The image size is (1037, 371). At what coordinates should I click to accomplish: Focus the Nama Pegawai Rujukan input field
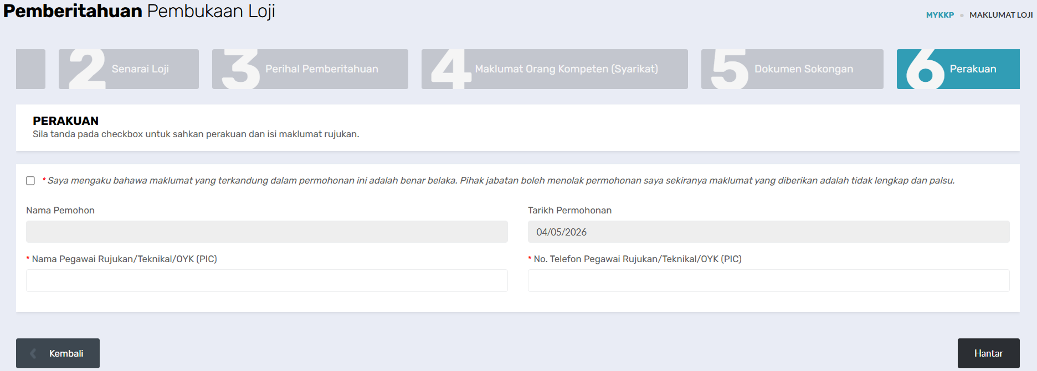tap(267, 280)
